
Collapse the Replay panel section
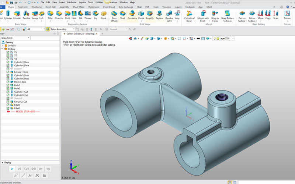pos(3,163)
